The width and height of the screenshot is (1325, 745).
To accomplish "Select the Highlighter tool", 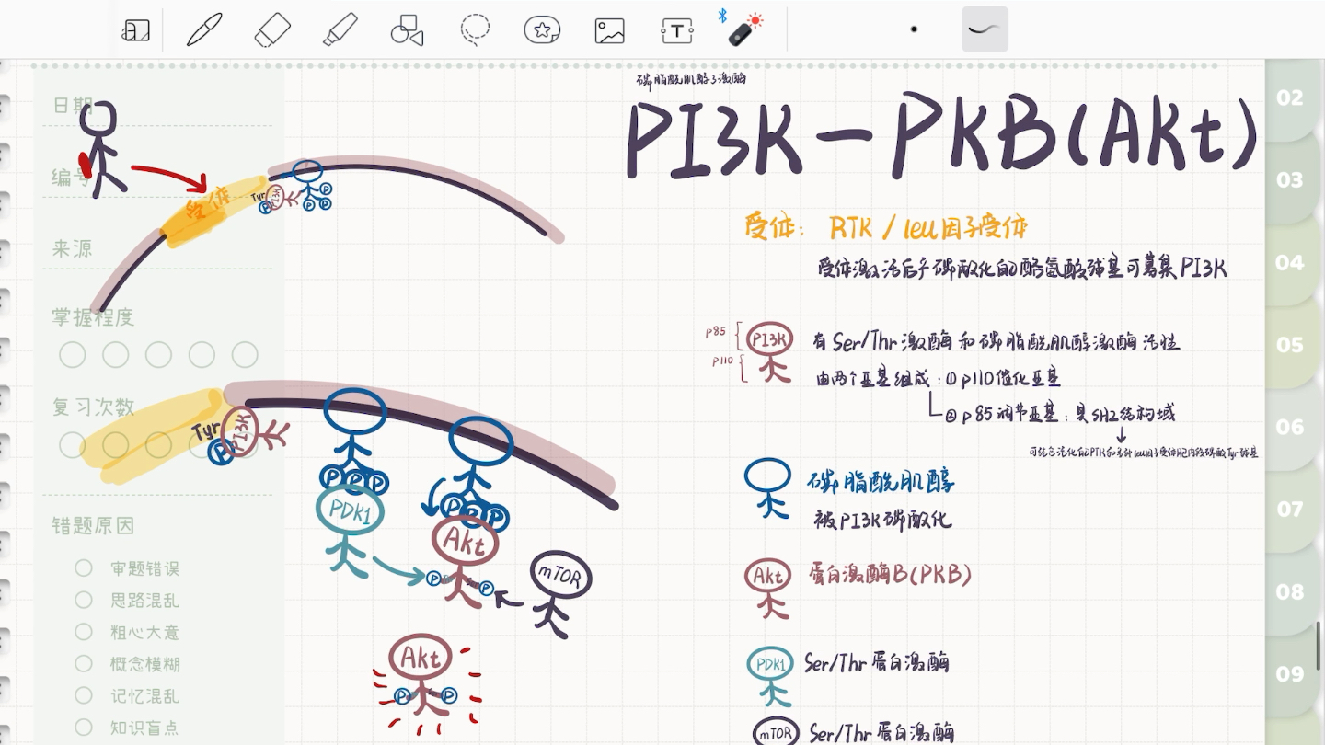I will [340, 29].
